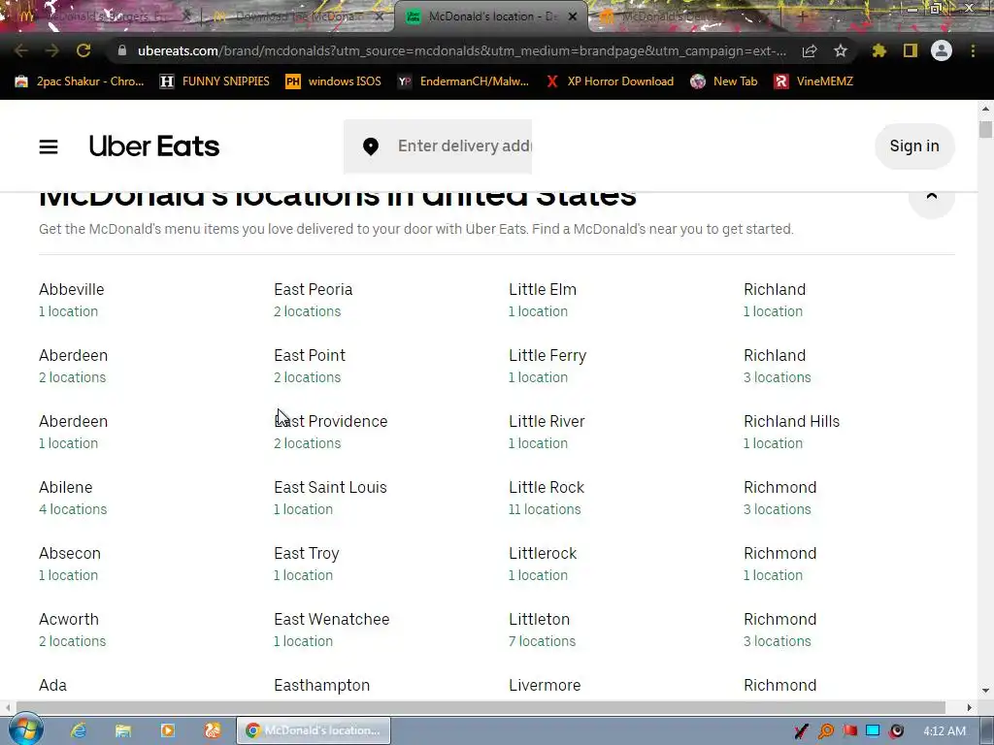Open the VineMEMZ bookmark
994x745 pixels.
point(813,81)
